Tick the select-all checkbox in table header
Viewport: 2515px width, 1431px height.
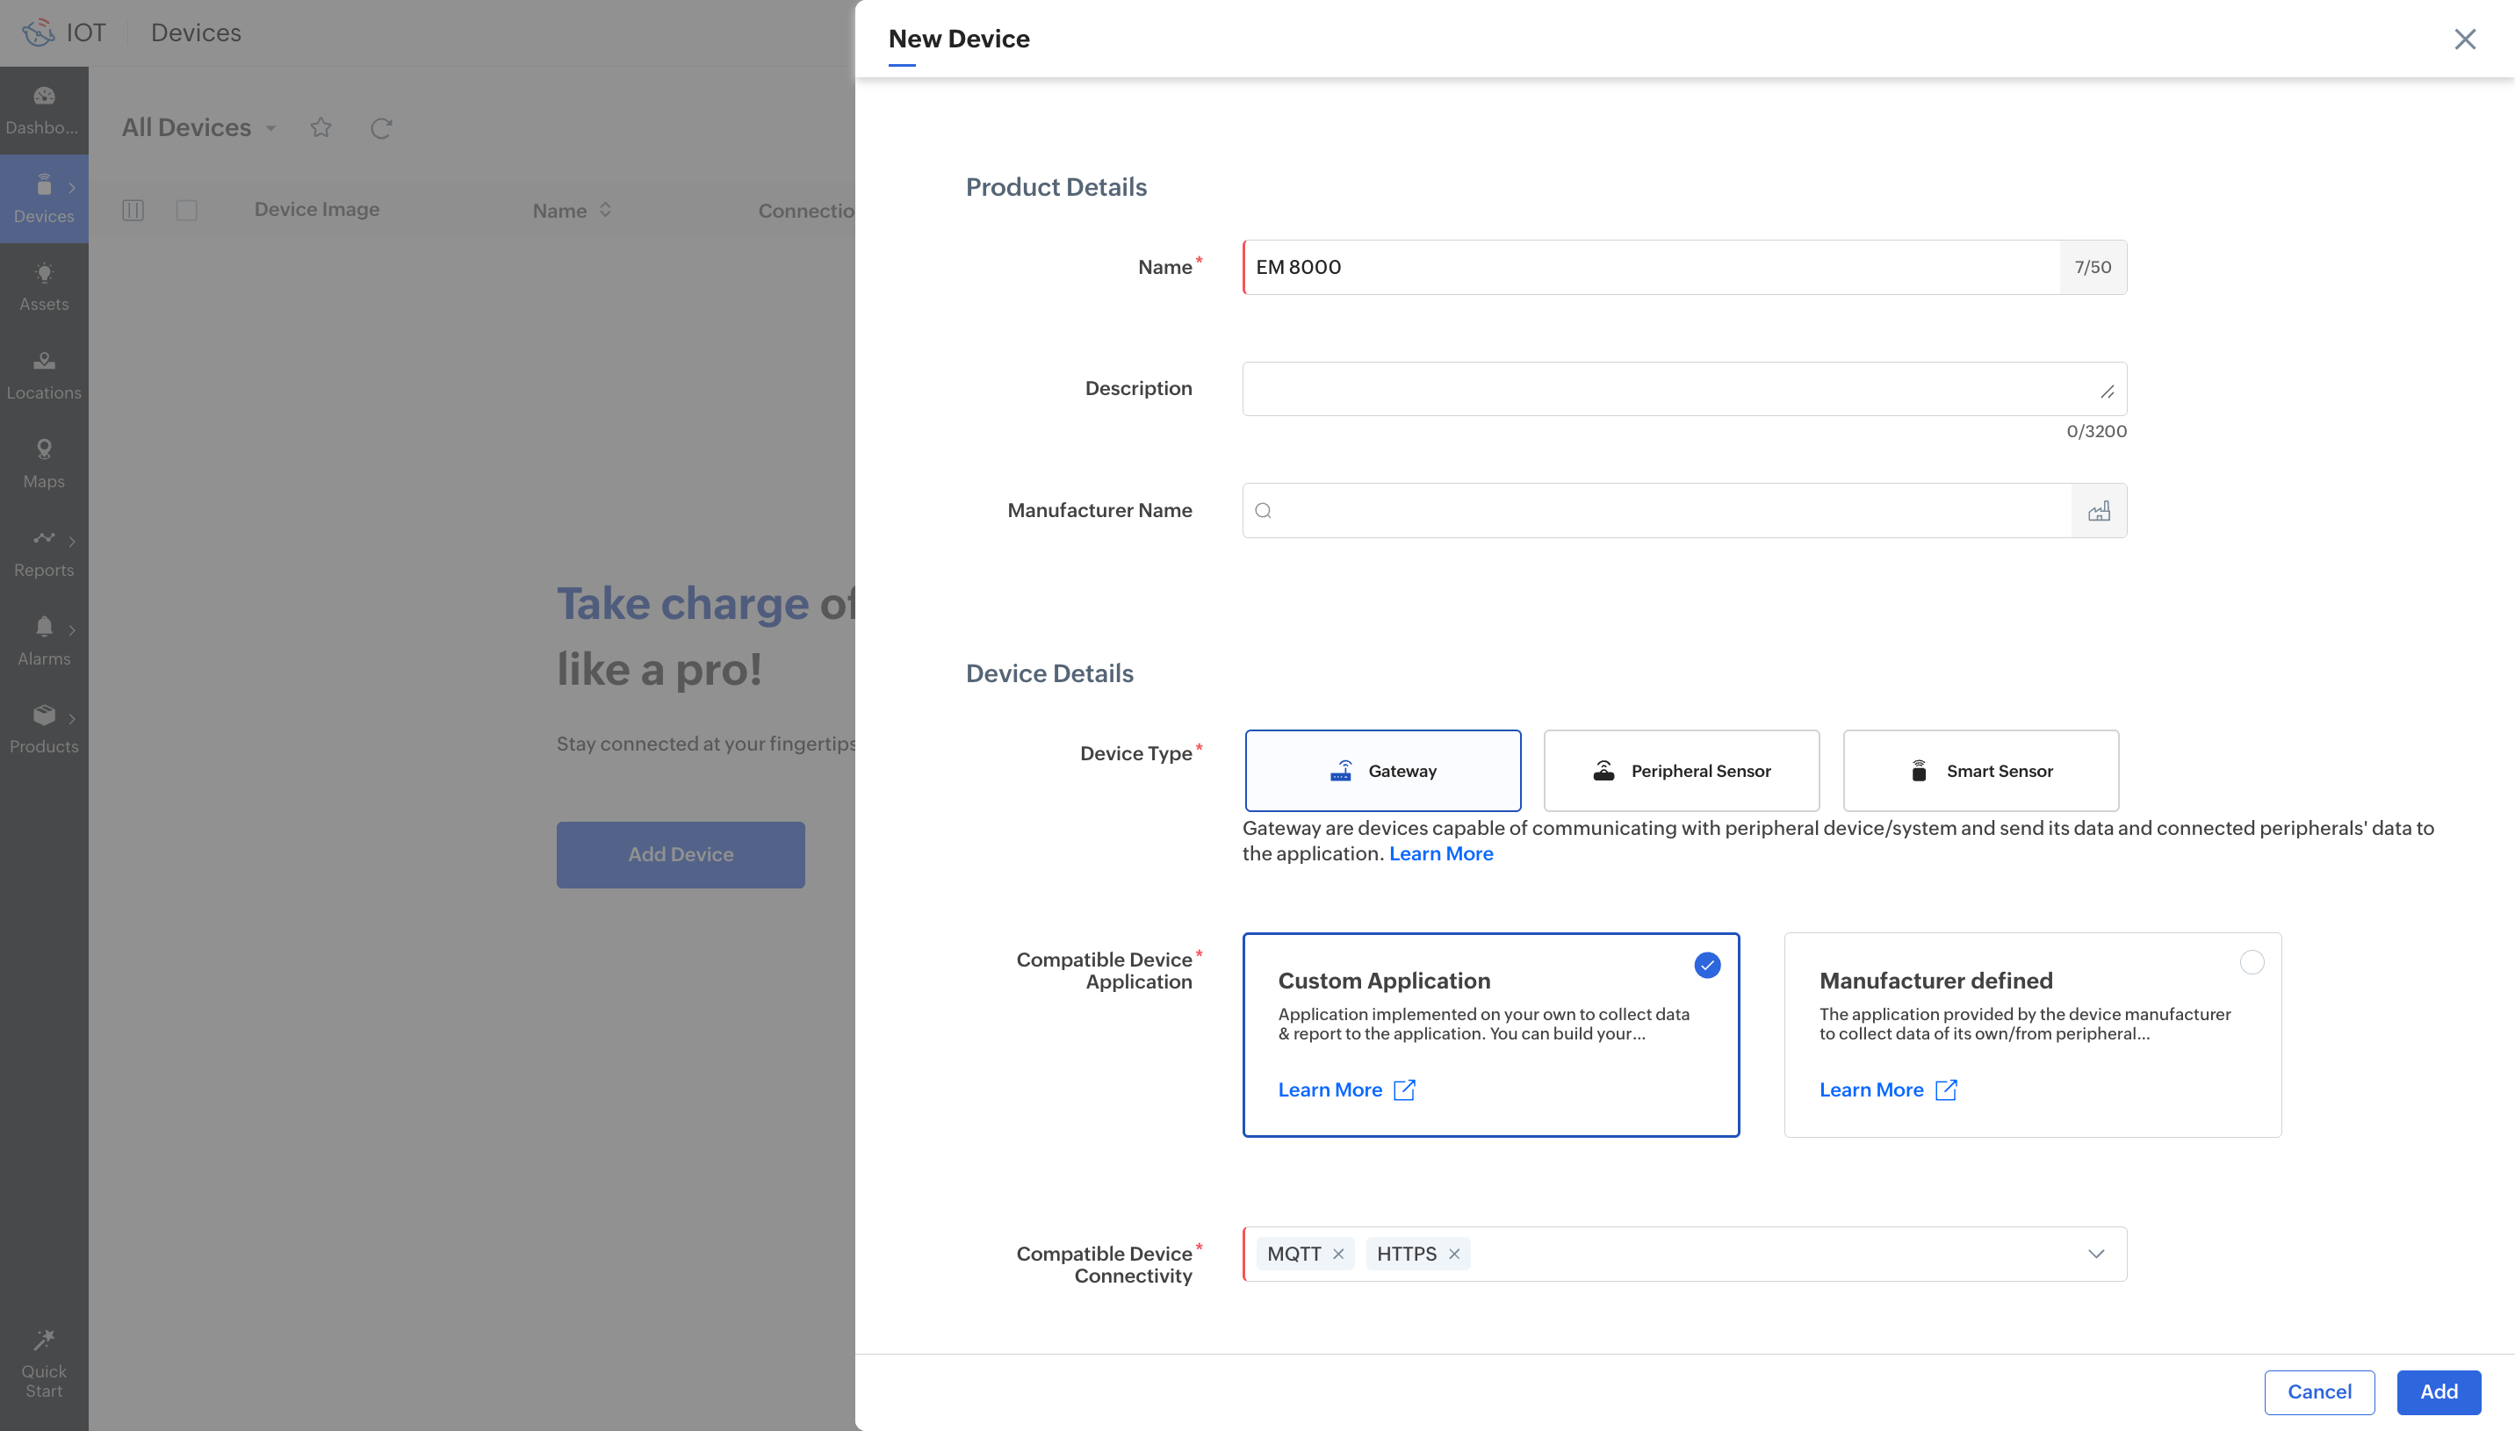pos(187,209)
